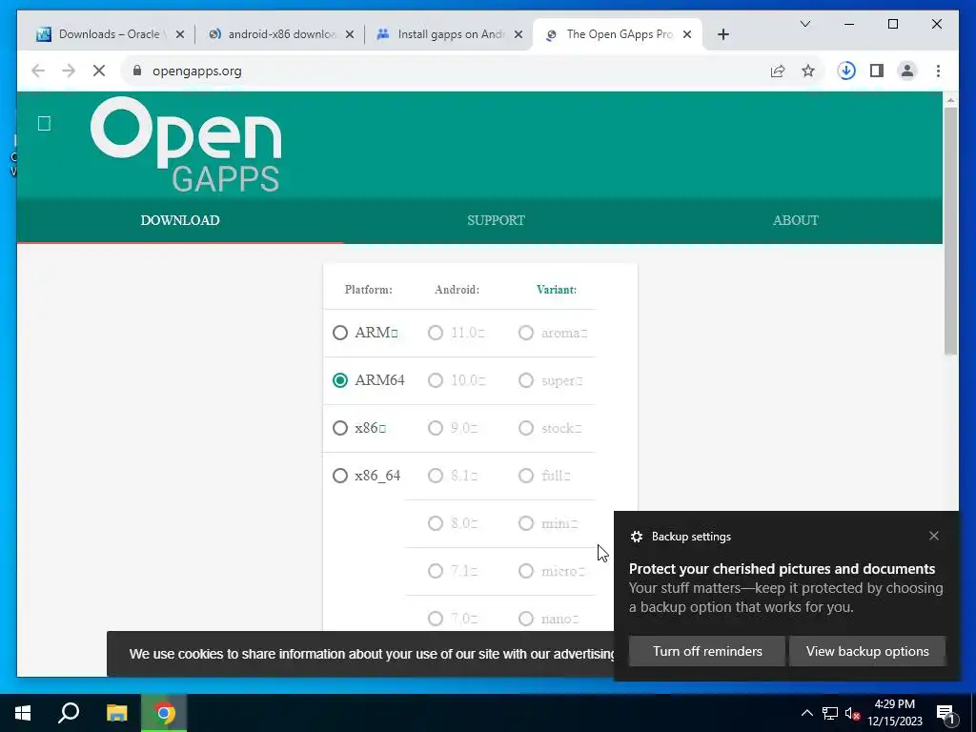Open Windows taskbar search
The image size is (976, 732).
point(69,713)
